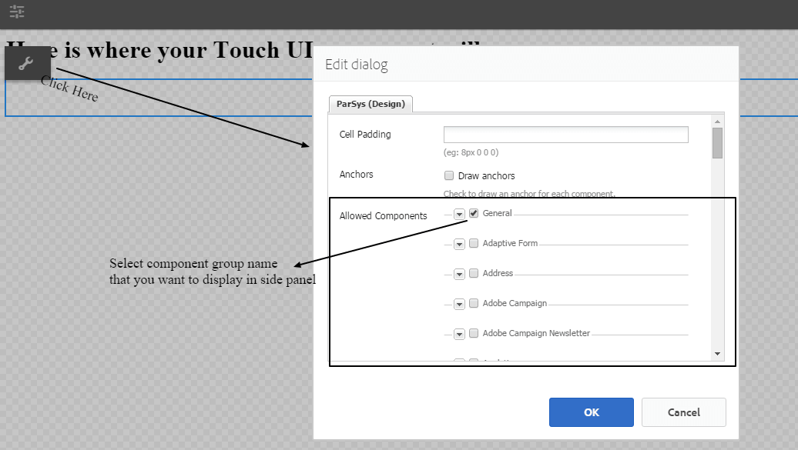Open the design mode sliders icon
Image resolution: width=798 pixels, height=450 pixels.
tap(17, 12)
